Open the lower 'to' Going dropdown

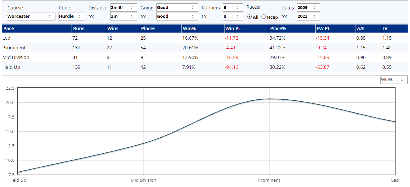tap(177, 16)
